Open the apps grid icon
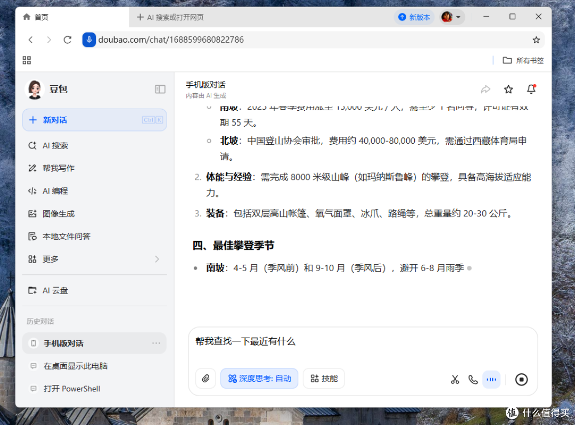This screenshot has height=425, width=575. point(27,60)
